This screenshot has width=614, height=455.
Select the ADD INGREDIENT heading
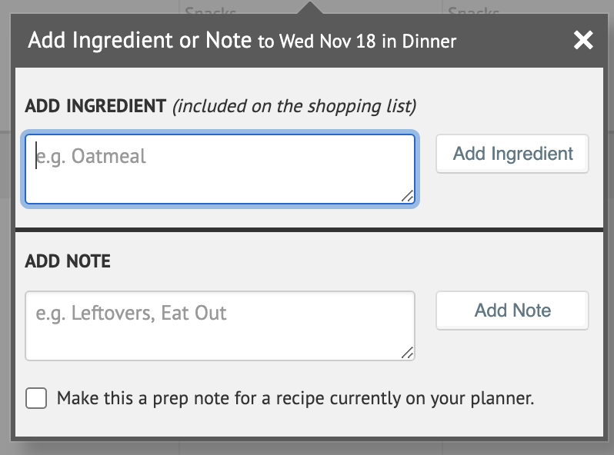pos(95,106)
